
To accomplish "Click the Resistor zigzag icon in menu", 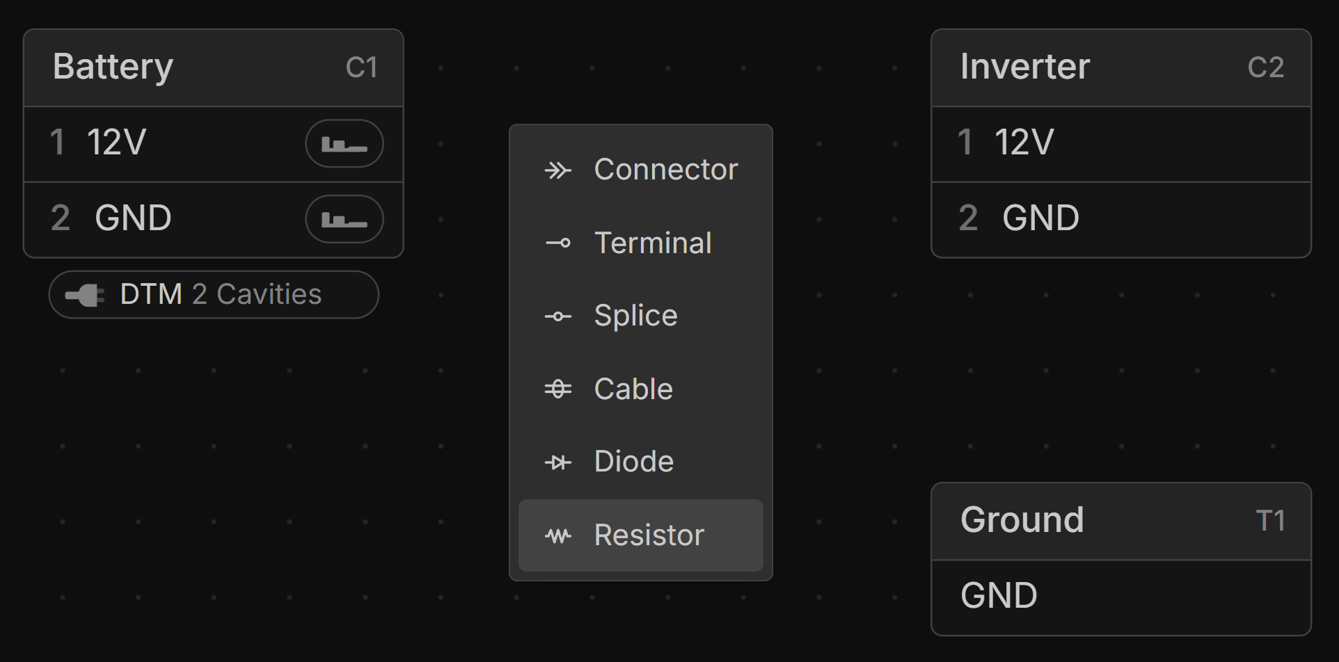I will click(557, 535).
